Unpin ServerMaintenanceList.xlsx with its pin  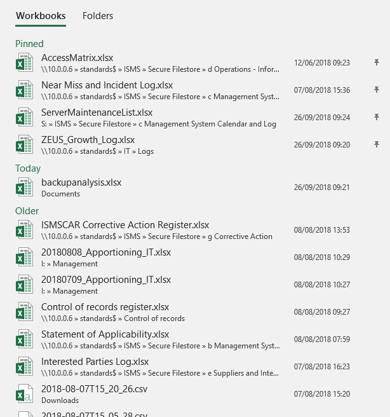(x=377, y=117)
